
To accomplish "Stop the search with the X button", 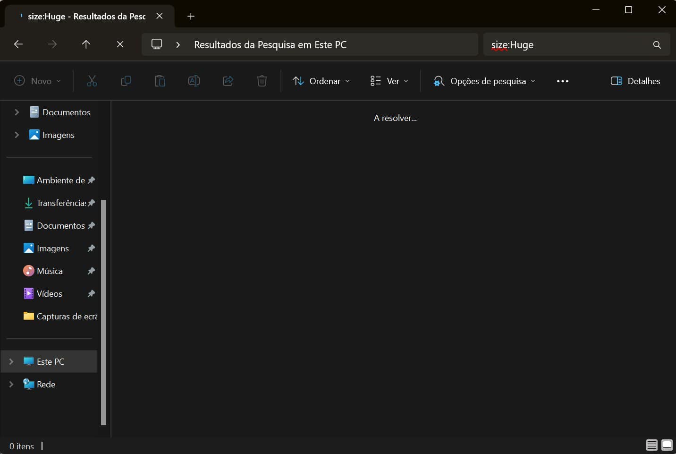I will click(120, 44).
